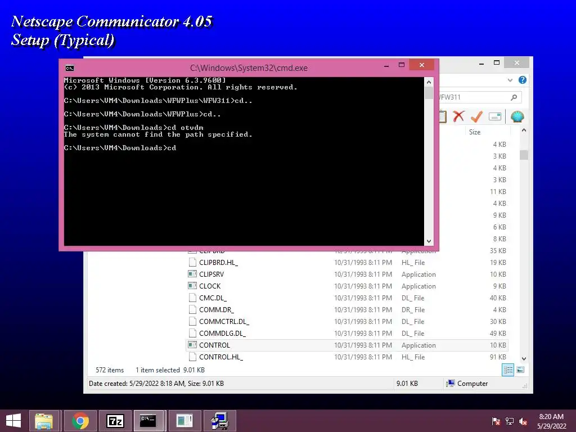Click the cmd window scroll down arrow
The image size is (576, 432).
429,241
